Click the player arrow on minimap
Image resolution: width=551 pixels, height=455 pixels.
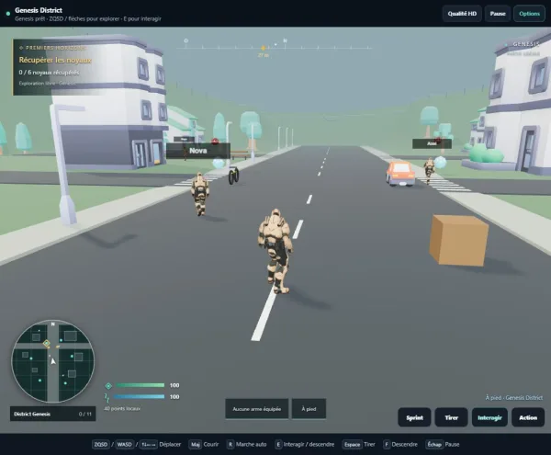[52, 361]
